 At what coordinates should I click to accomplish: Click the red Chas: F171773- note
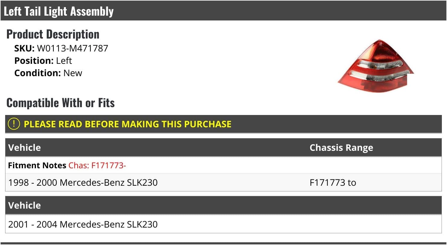(x=97, y=165)
